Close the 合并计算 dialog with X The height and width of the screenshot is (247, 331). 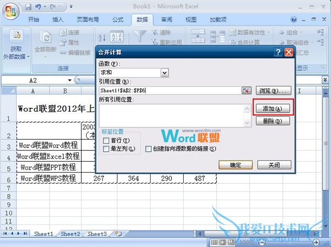[x=289, y=52]
